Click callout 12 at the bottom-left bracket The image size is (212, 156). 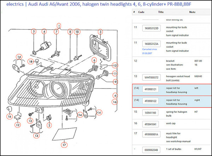click(17, 124)
